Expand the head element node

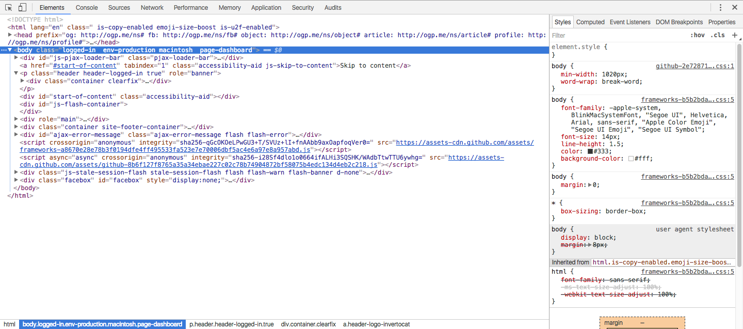10,35
